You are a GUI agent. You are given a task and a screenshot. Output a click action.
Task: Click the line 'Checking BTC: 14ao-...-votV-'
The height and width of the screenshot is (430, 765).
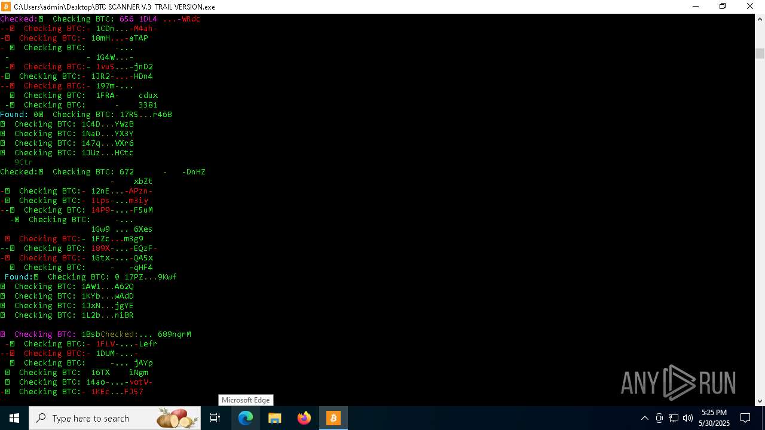pyautogui.click(x=79, y=382)
